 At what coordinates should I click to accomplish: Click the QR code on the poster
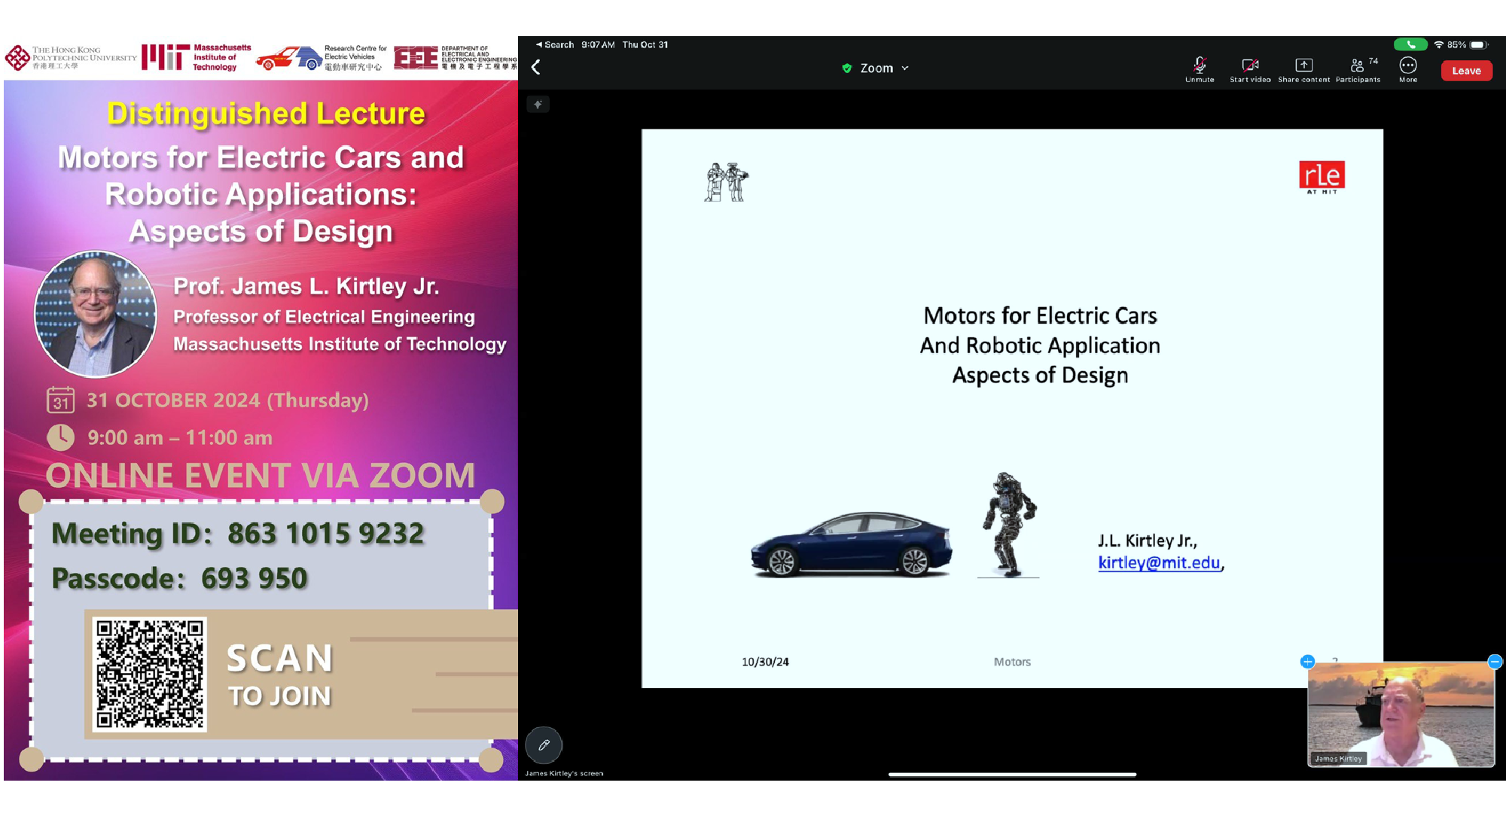pos(150,674)
